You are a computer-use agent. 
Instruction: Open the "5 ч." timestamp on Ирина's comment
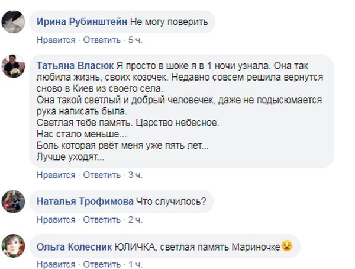[135, 40]
